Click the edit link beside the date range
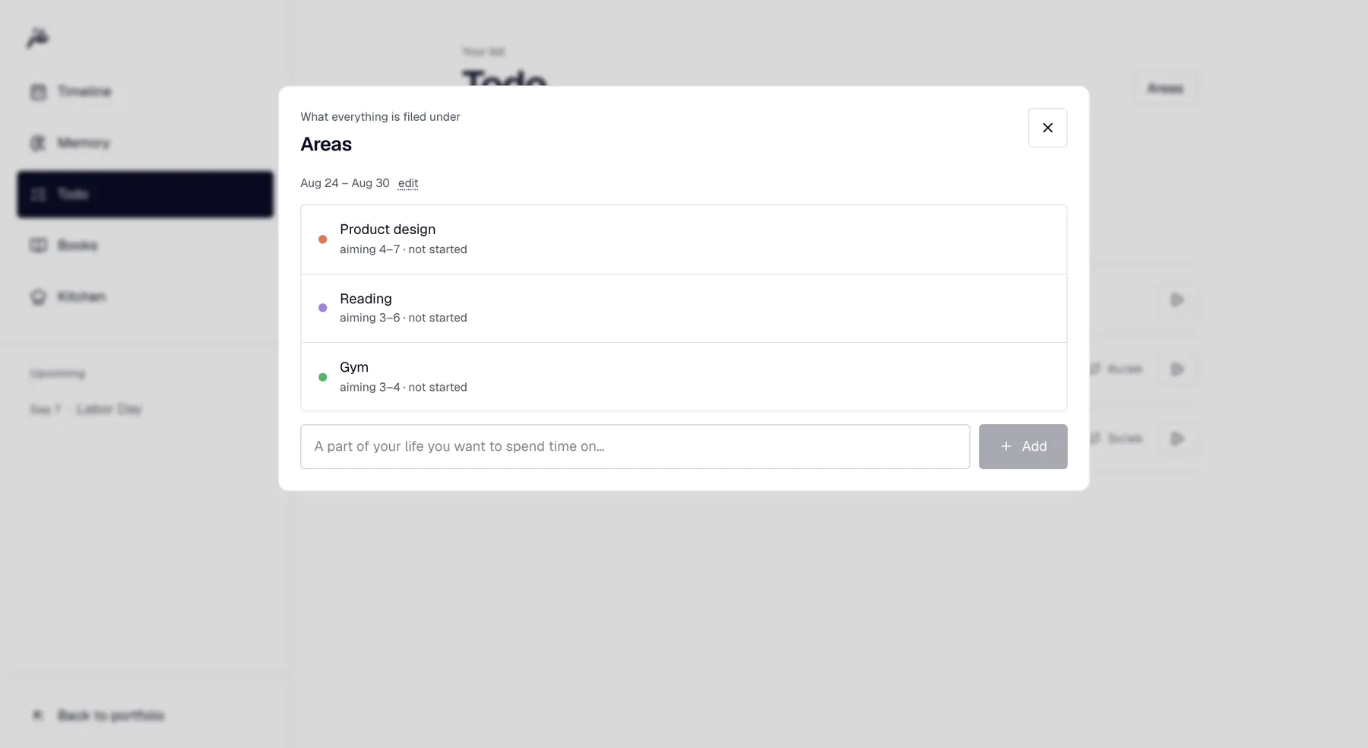The image size is (1368, 748). click(x=408, y=183)
